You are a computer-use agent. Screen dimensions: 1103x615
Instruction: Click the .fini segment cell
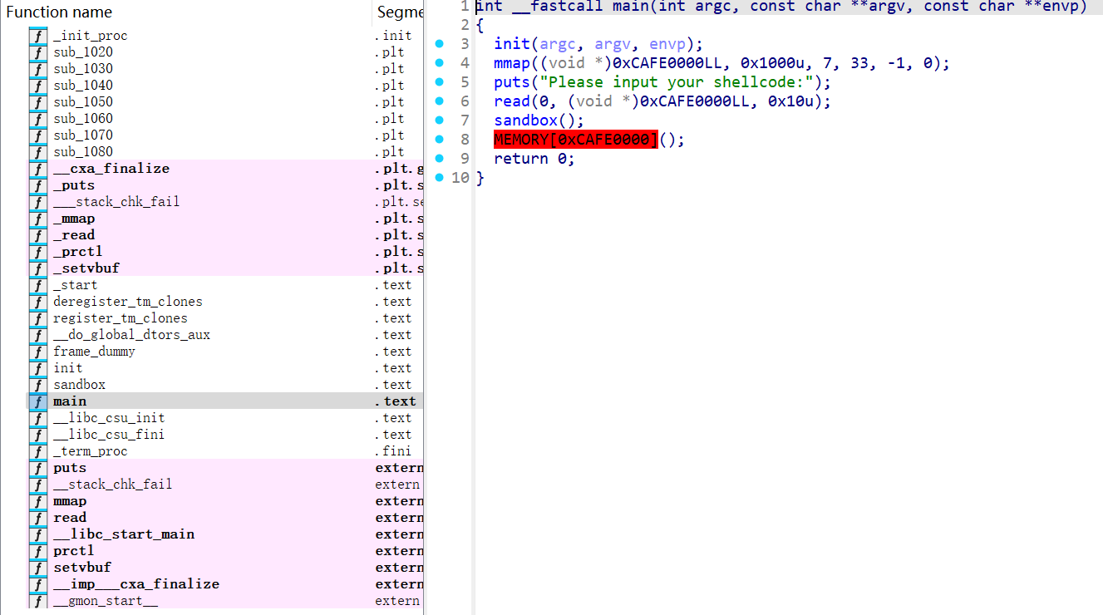(x=393, y=451)
